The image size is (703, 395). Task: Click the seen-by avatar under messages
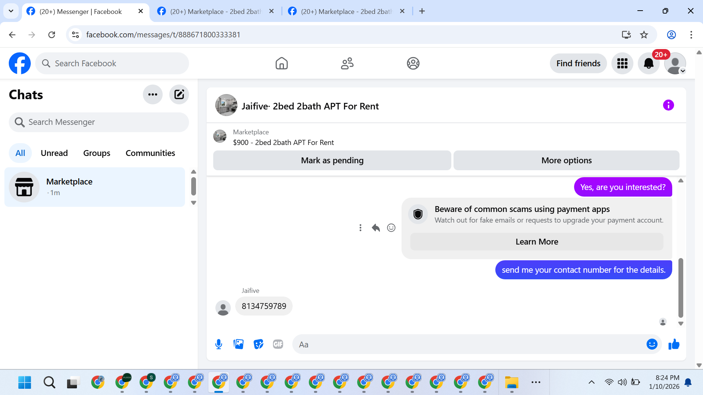pos(663,322)
